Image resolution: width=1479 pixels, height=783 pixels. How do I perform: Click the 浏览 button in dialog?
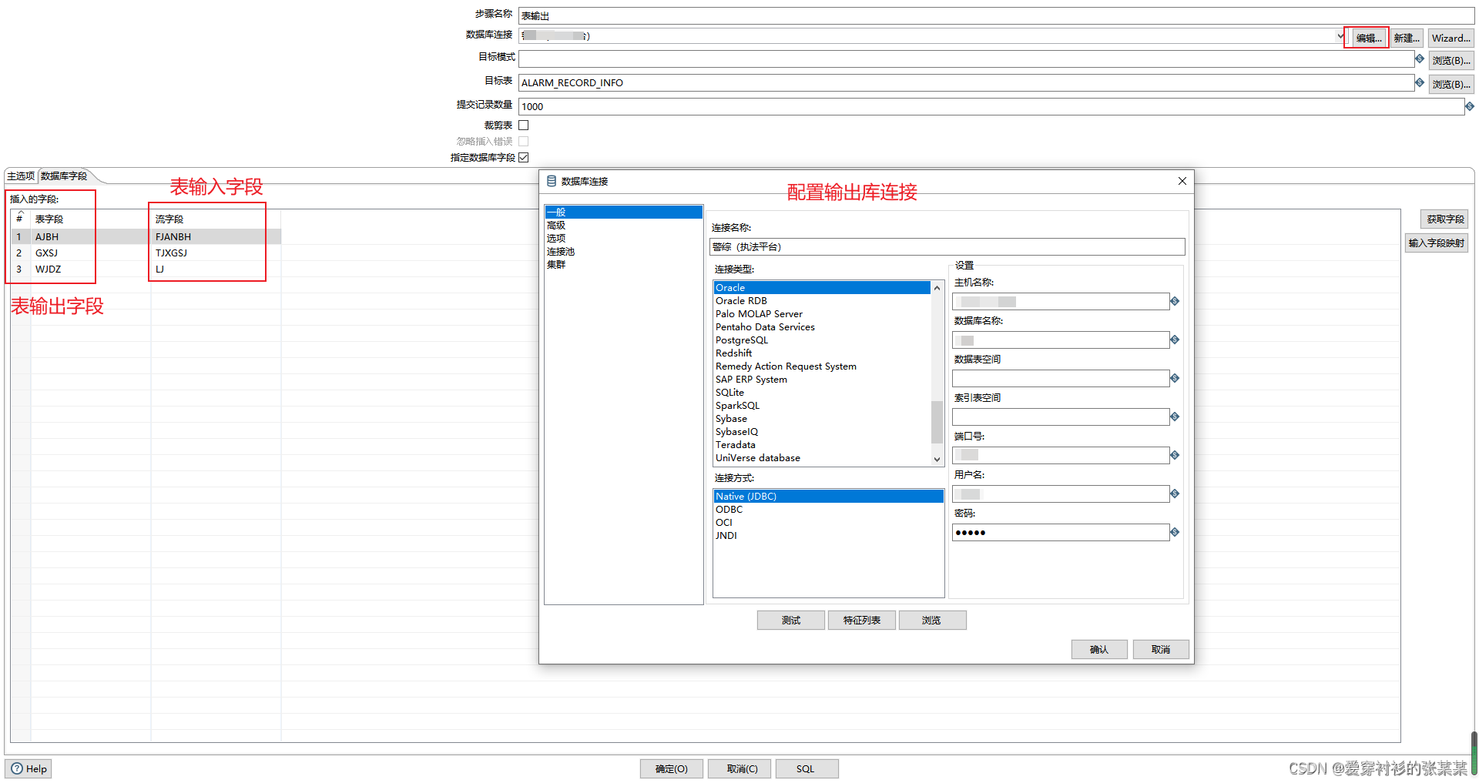click(x=931, y=621)
